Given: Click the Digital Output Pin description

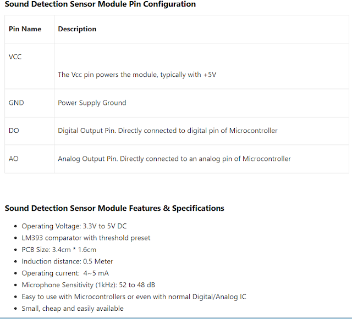Looking at the screenshot, I should pyautogui.click(x=168, y=131).
